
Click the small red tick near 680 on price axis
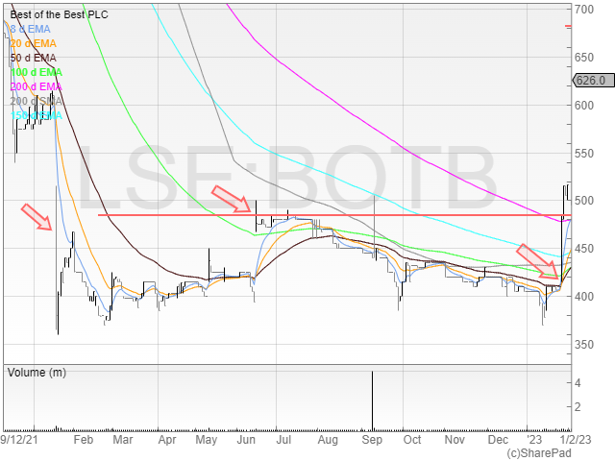[x=568, y=26]
